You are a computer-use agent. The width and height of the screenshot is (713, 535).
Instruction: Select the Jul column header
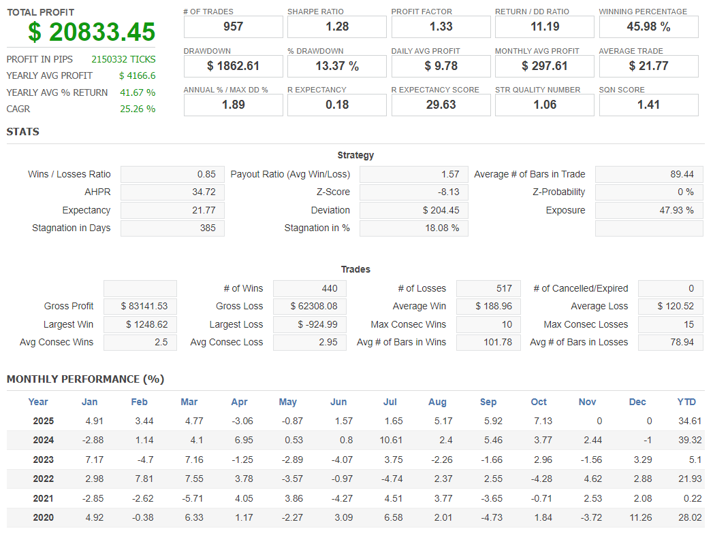coord(390,402)
